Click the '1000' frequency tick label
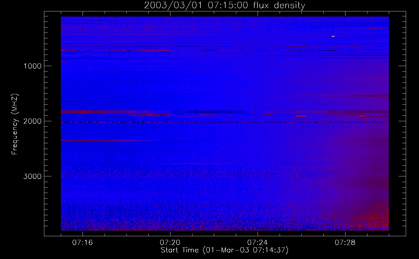Screen dimensions: 419x259 tap(32, 66)
